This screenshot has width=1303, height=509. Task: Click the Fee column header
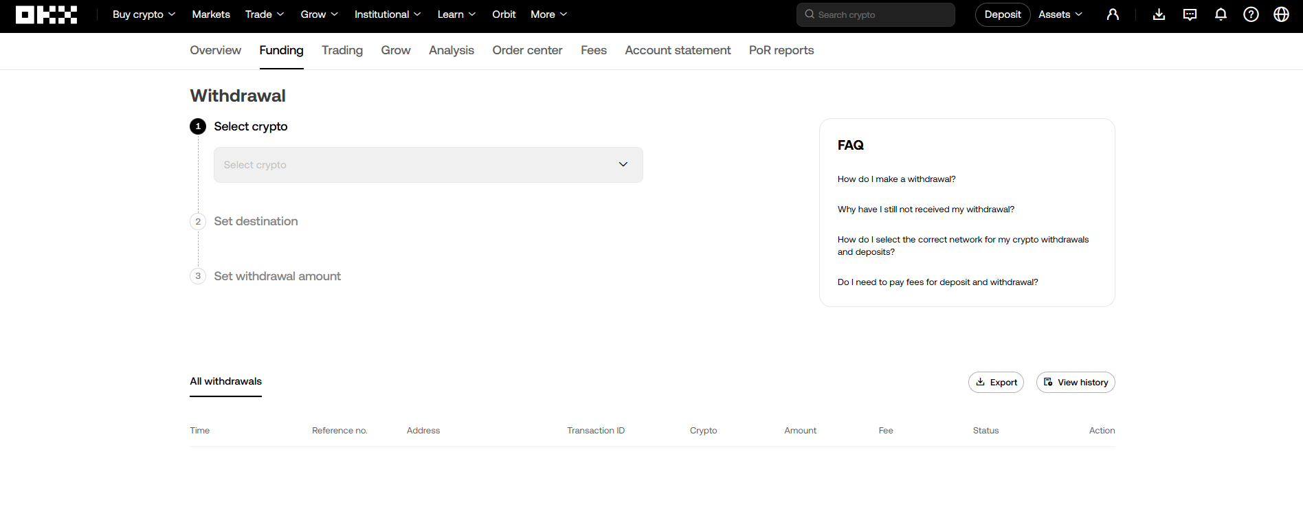(x=886, y=431)
